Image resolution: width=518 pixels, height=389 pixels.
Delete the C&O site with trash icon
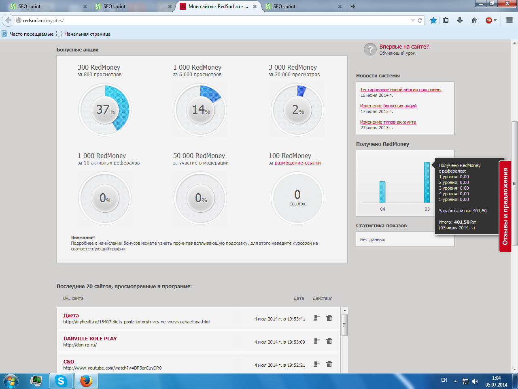coord(329,364)
